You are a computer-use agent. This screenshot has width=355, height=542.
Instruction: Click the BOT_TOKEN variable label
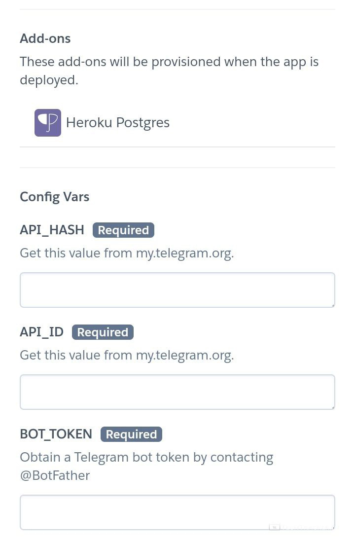coord(56,434)
